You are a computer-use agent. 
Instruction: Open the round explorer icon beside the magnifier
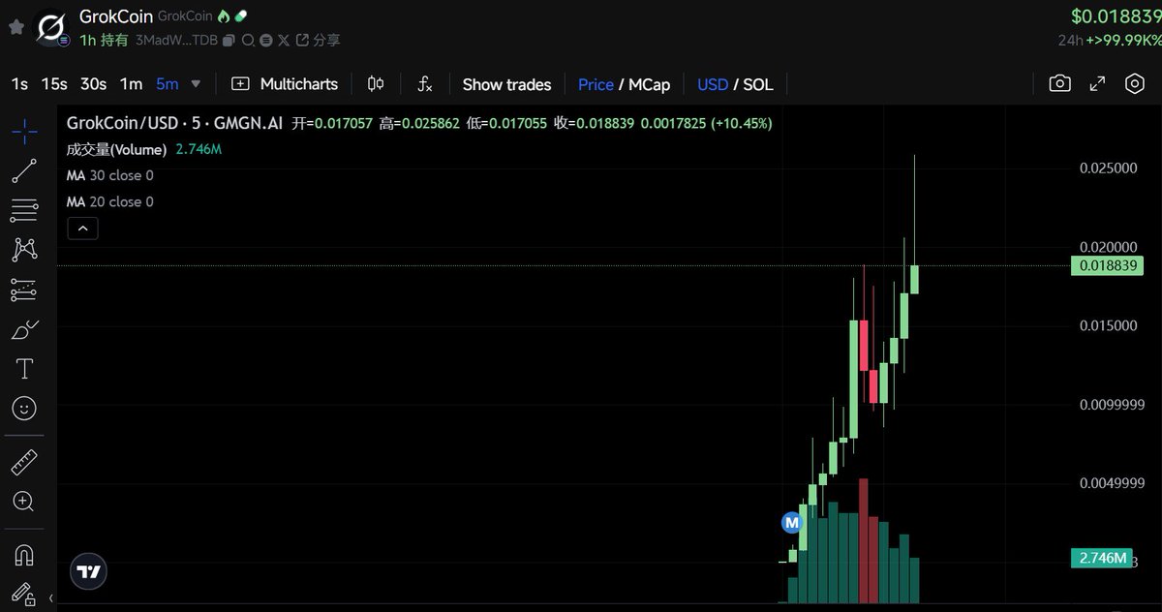click(264, 41)
